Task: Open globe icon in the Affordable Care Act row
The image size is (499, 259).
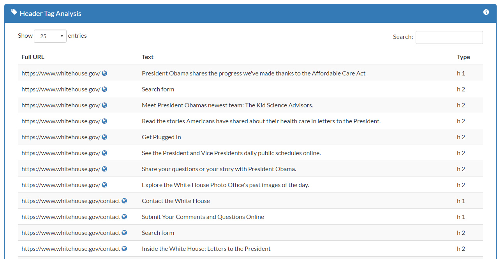Action: pos(104,73)
